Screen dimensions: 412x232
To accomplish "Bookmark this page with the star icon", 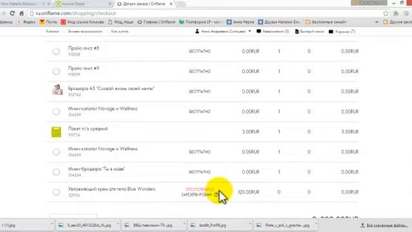I will click(386, 13).
